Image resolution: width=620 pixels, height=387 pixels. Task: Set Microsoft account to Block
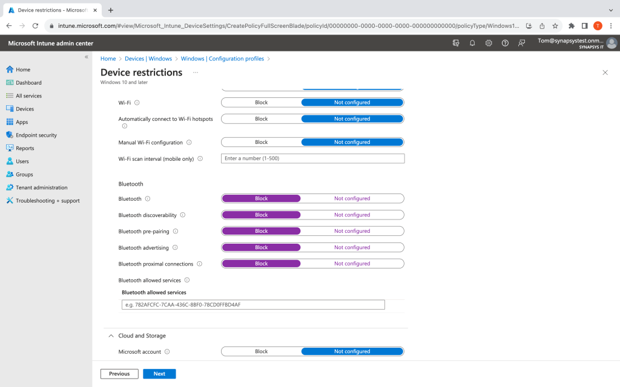point(261,351)
